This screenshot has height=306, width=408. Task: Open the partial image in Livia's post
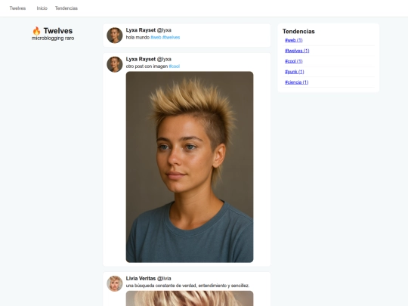click(x=190, y=298)
